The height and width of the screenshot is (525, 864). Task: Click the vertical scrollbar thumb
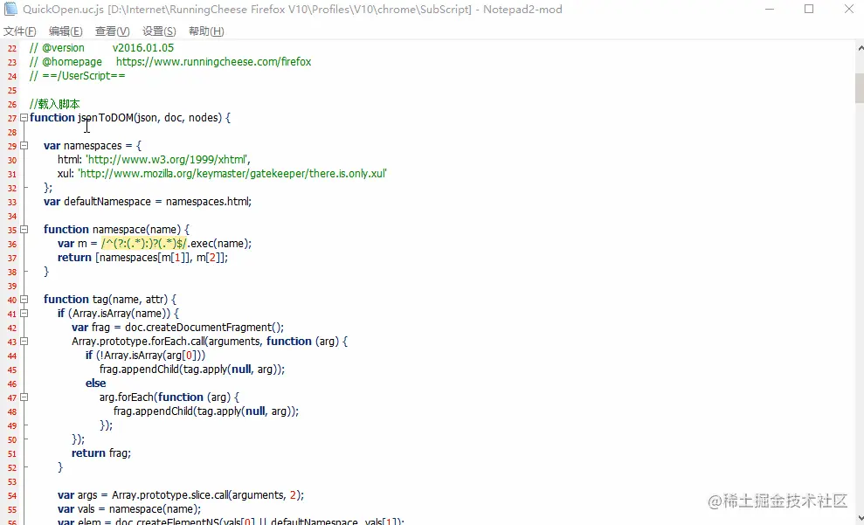(859, 88)
